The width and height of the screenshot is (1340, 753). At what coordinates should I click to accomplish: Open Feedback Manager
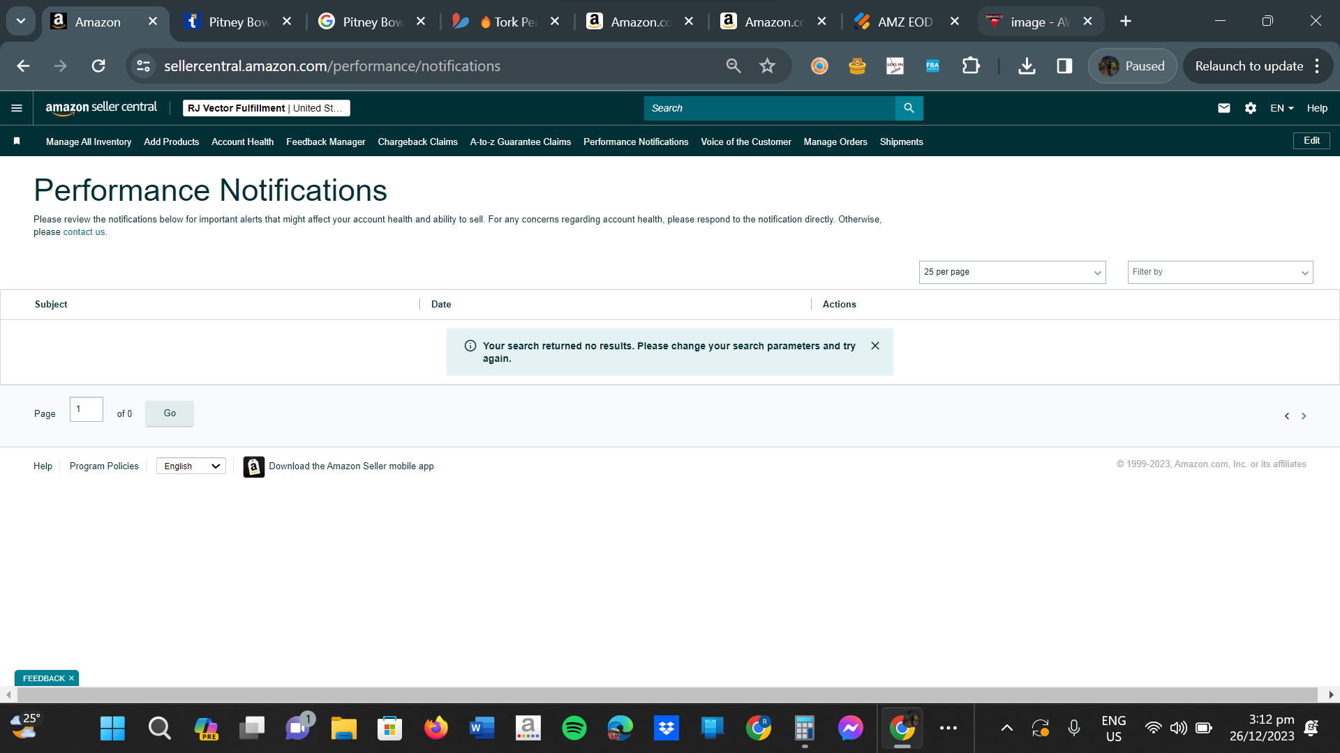(326, 142)
